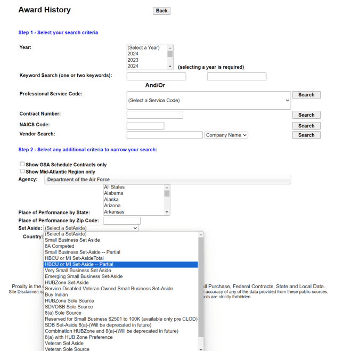Choose Buy Indian option

121,295
